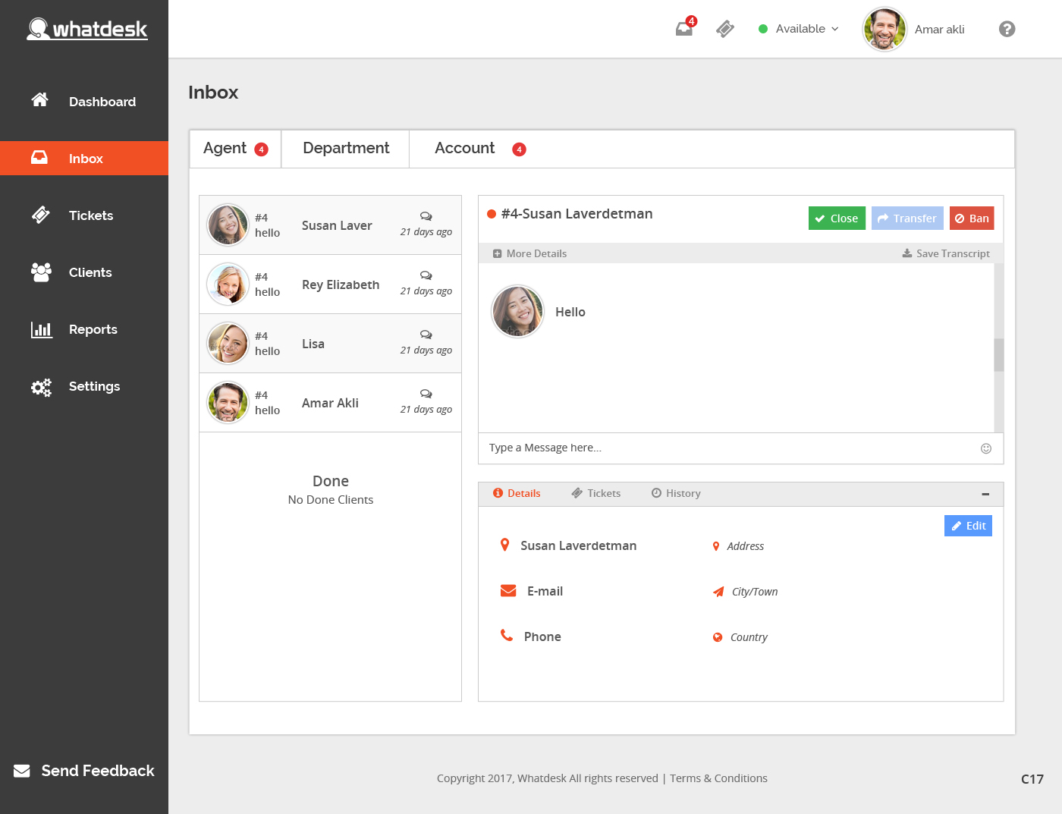Collapse the Details panel with the minus toggle
Image resolution: width=1062 pixels, height=814 pixels.
(x=985, y=493)
